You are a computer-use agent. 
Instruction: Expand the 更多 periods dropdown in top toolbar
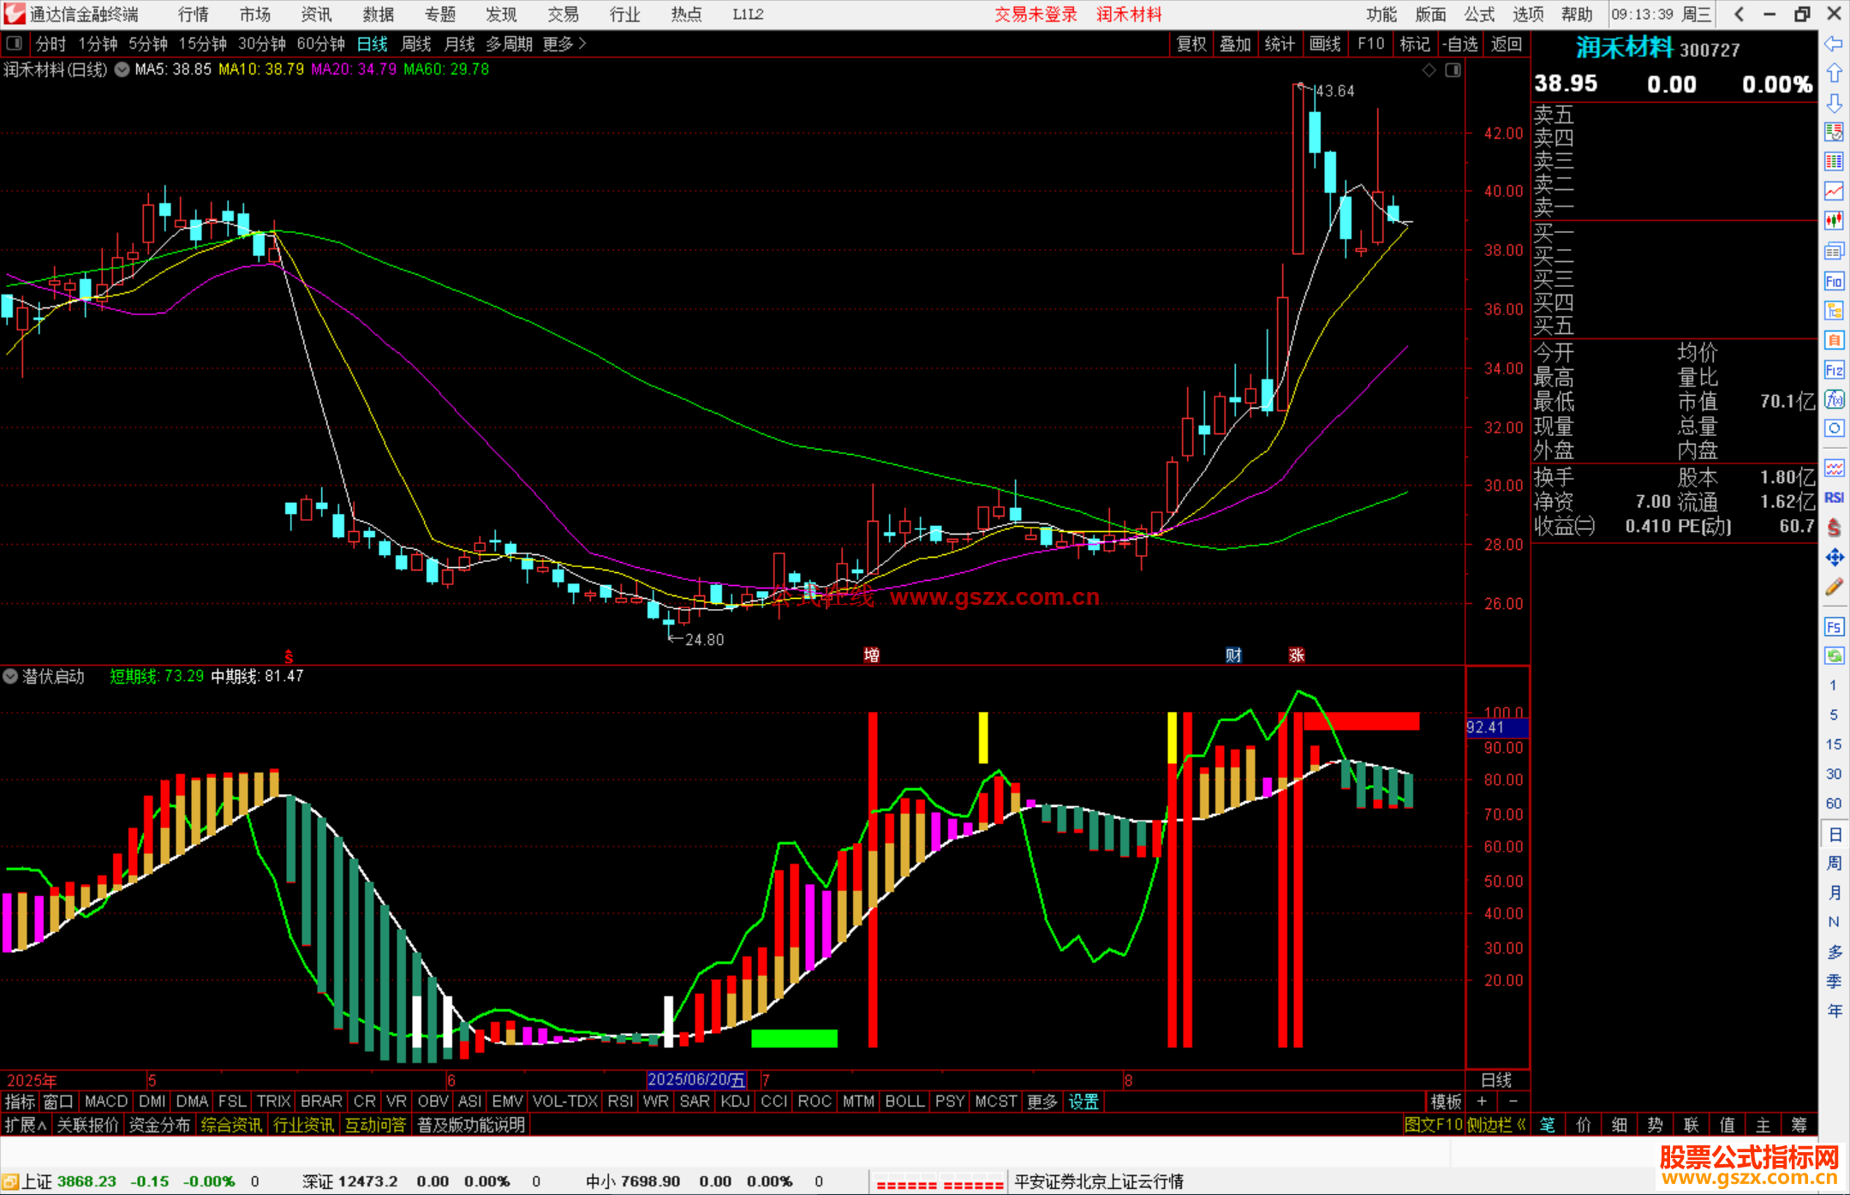pos(564,44)
